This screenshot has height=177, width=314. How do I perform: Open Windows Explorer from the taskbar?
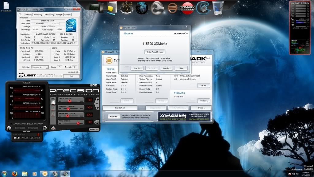click(x=25, y=174)
